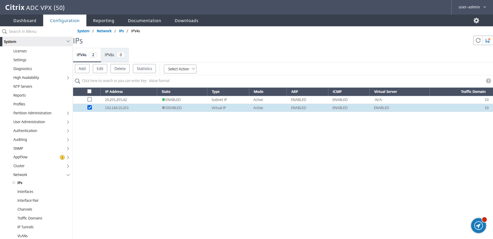493x239 pixels.
Task: Click the star icon to favorite IPs
Action: 14,183
